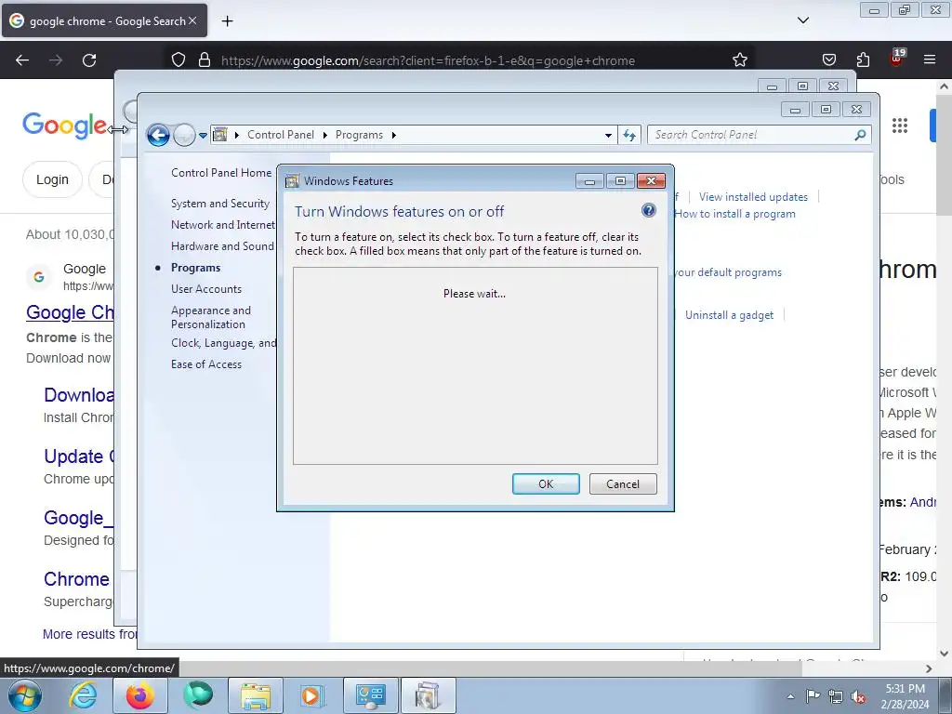The height and width of the screenshot is (714, 952).
Task: Select Programs in the left sidebar
Action: tap(195, 268)
